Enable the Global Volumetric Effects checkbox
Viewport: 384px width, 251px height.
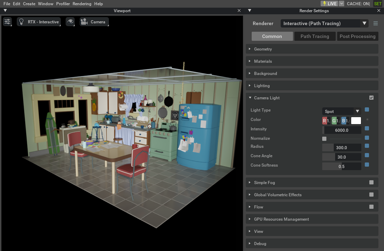click(371, 195)
